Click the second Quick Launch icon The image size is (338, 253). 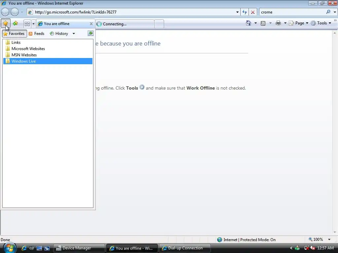coord(31,248)
